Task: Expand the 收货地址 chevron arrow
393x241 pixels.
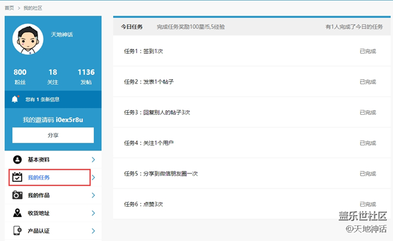Action: pos(93,213)
